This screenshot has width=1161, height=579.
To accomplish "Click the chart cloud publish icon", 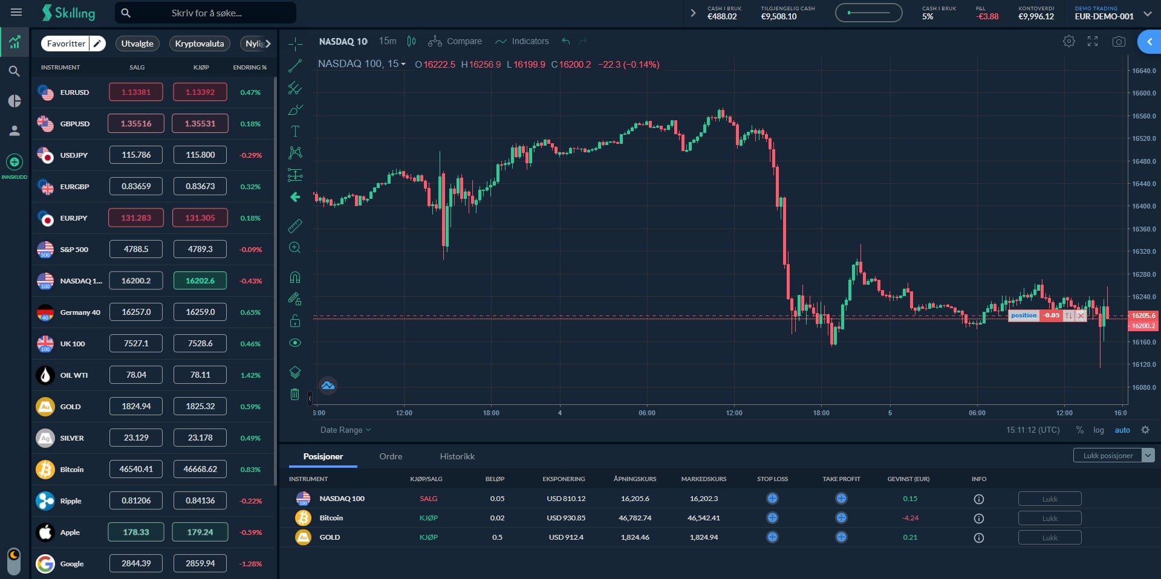I will pyautogui.click(x=328, y=386).
